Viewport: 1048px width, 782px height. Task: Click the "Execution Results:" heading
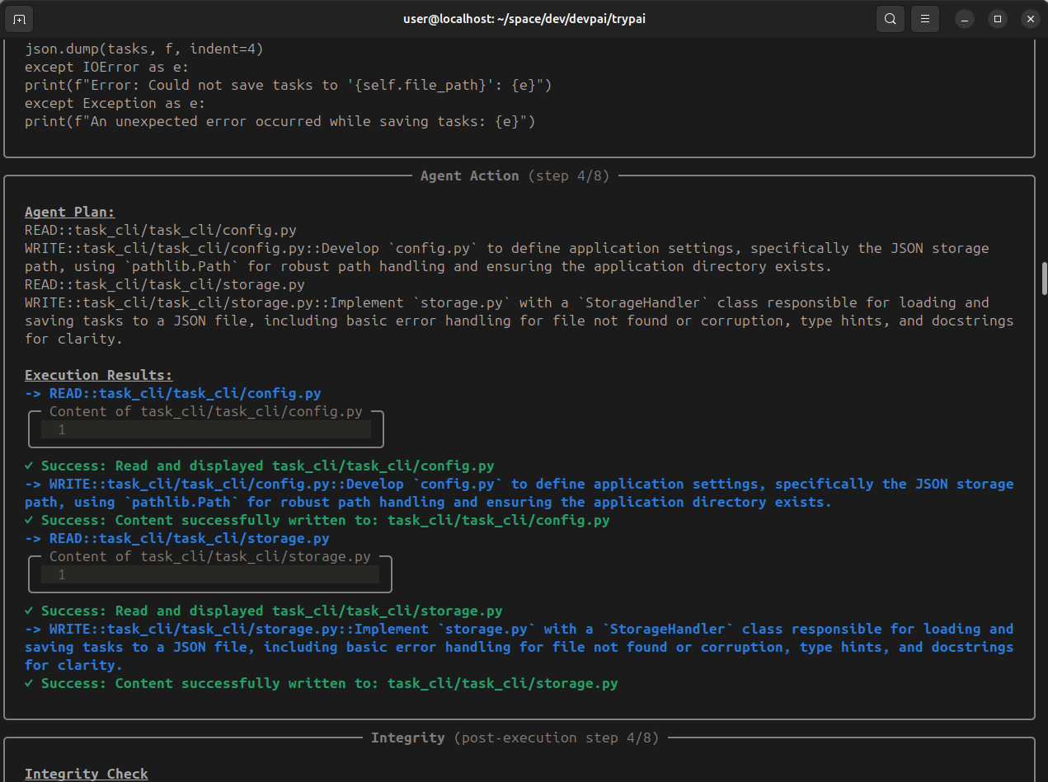98,375
